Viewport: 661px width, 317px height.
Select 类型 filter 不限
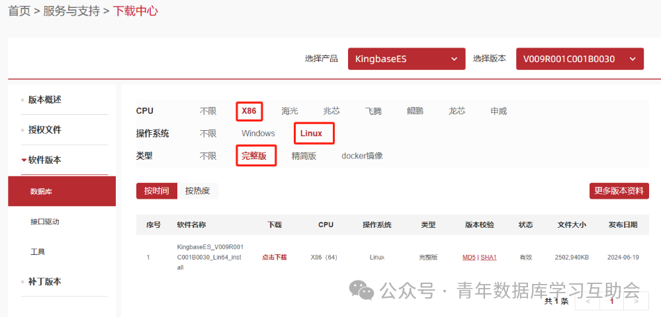tap(208, 156)
